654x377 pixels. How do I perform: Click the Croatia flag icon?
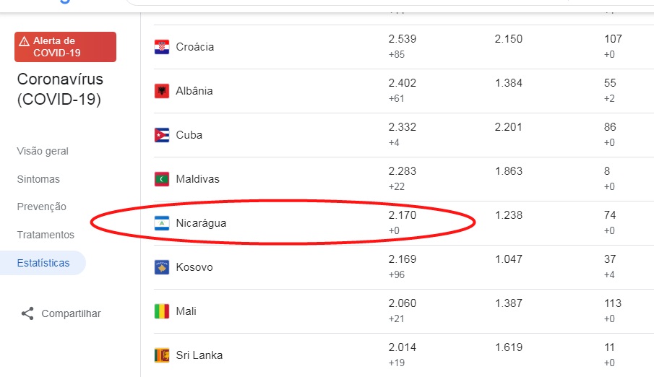coord(162,47)
